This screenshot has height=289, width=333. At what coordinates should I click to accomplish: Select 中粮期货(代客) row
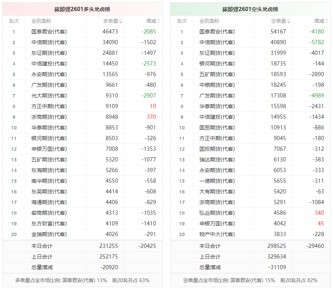click(x=251, y=85)
